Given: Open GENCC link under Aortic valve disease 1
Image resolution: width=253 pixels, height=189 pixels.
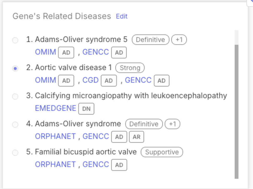Looking at the screenshot, I should click(x=138, y=80).
